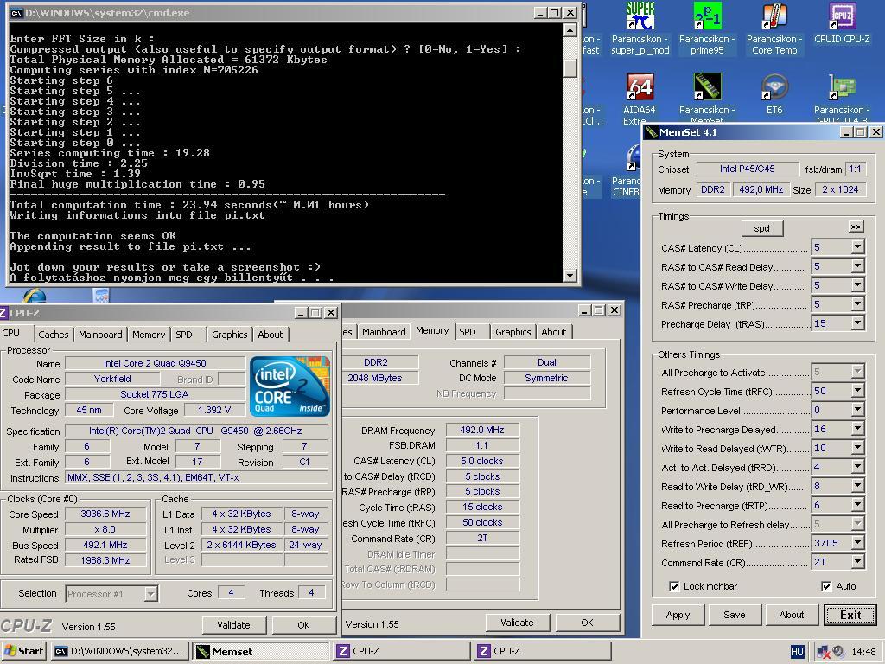Switch to Memset taskbar button

[x=260, y=651]
